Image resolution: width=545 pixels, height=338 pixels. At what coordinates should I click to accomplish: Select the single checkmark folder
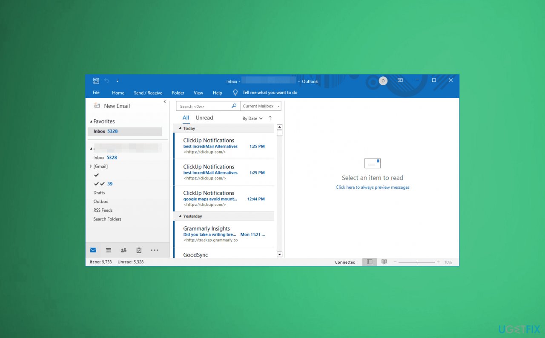coord(96,175)
